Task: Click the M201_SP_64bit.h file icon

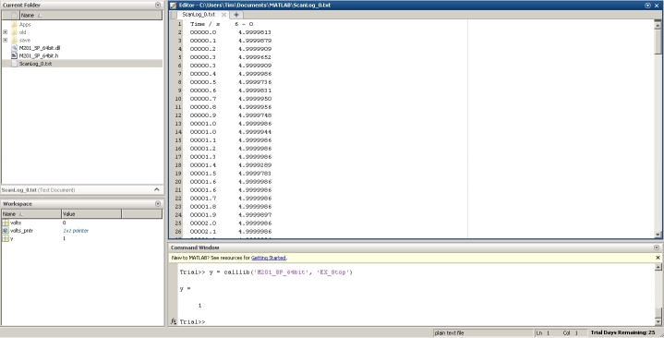Action: (15, 55)
